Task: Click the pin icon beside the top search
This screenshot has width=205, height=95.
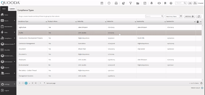Action: click(x=190, y=3)
